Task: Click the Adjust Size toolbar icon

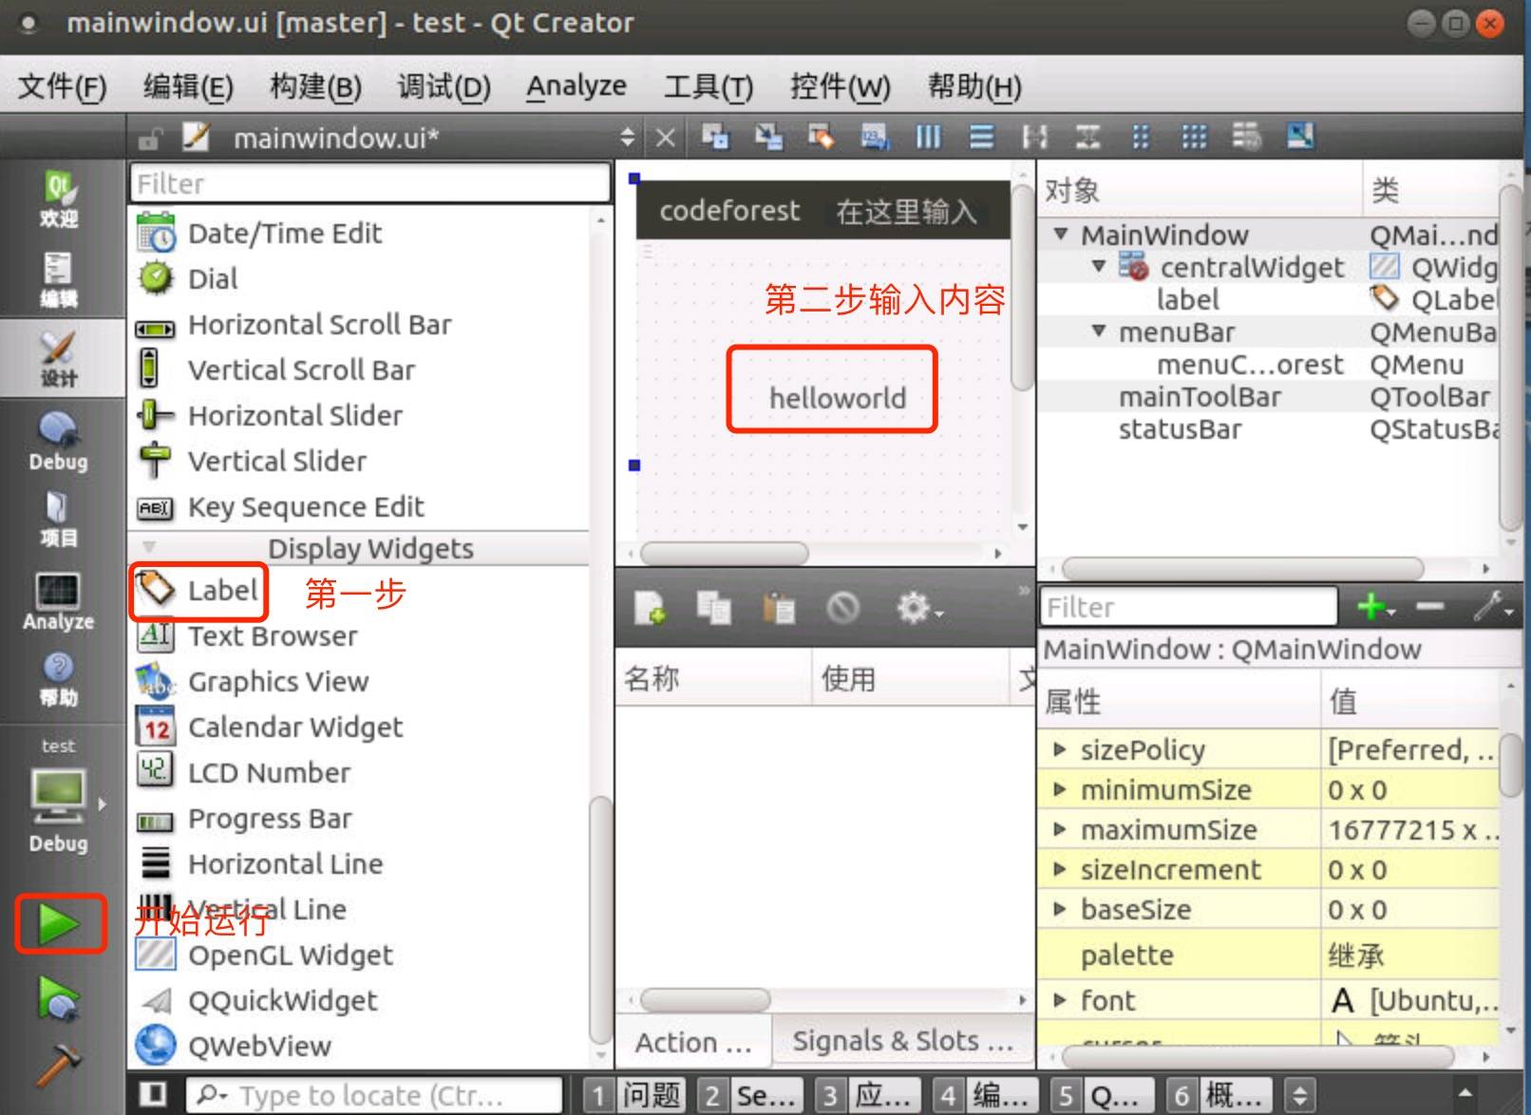Action: pyautogui.click(x=1300, y=137)
